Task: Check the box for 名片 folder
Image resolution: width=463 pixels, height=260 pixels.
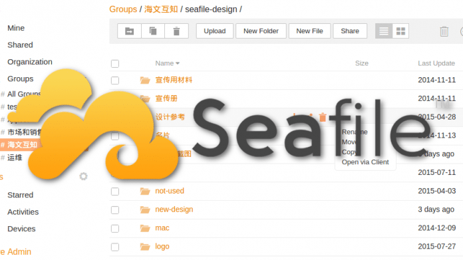Action: coord(115,136)
